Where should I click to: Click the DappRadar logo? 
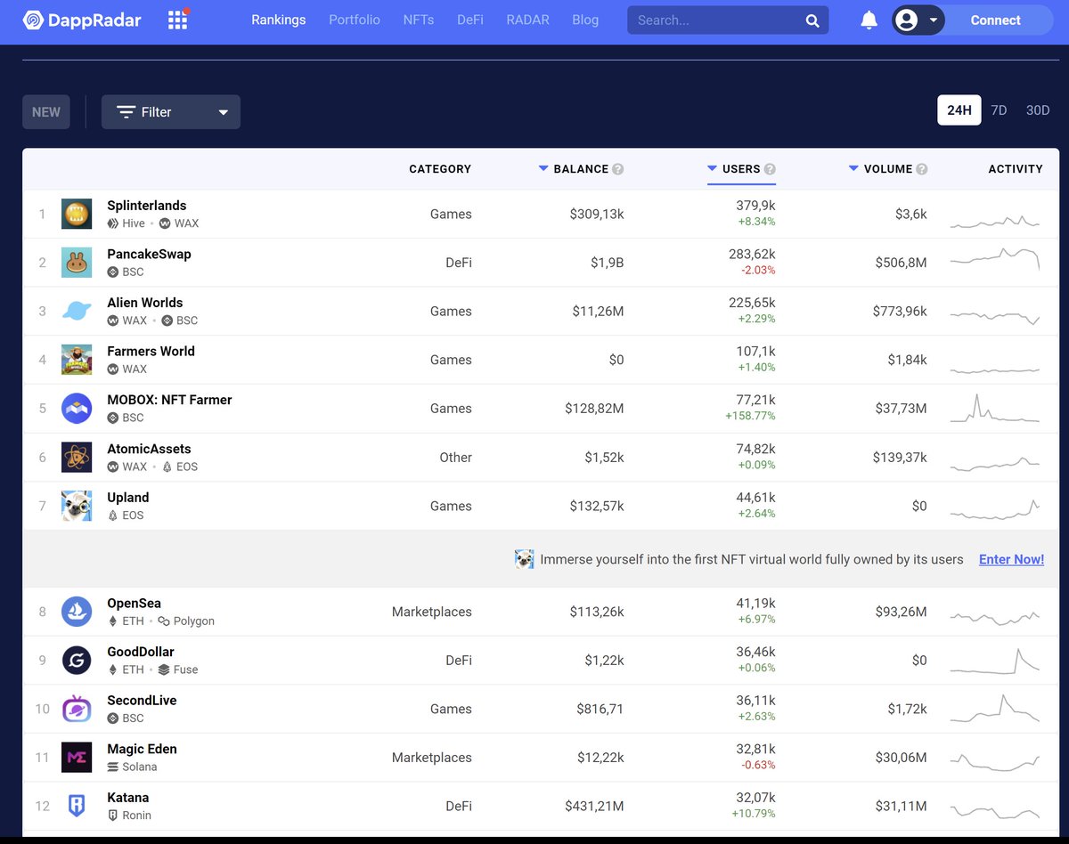tap(82, 20)
